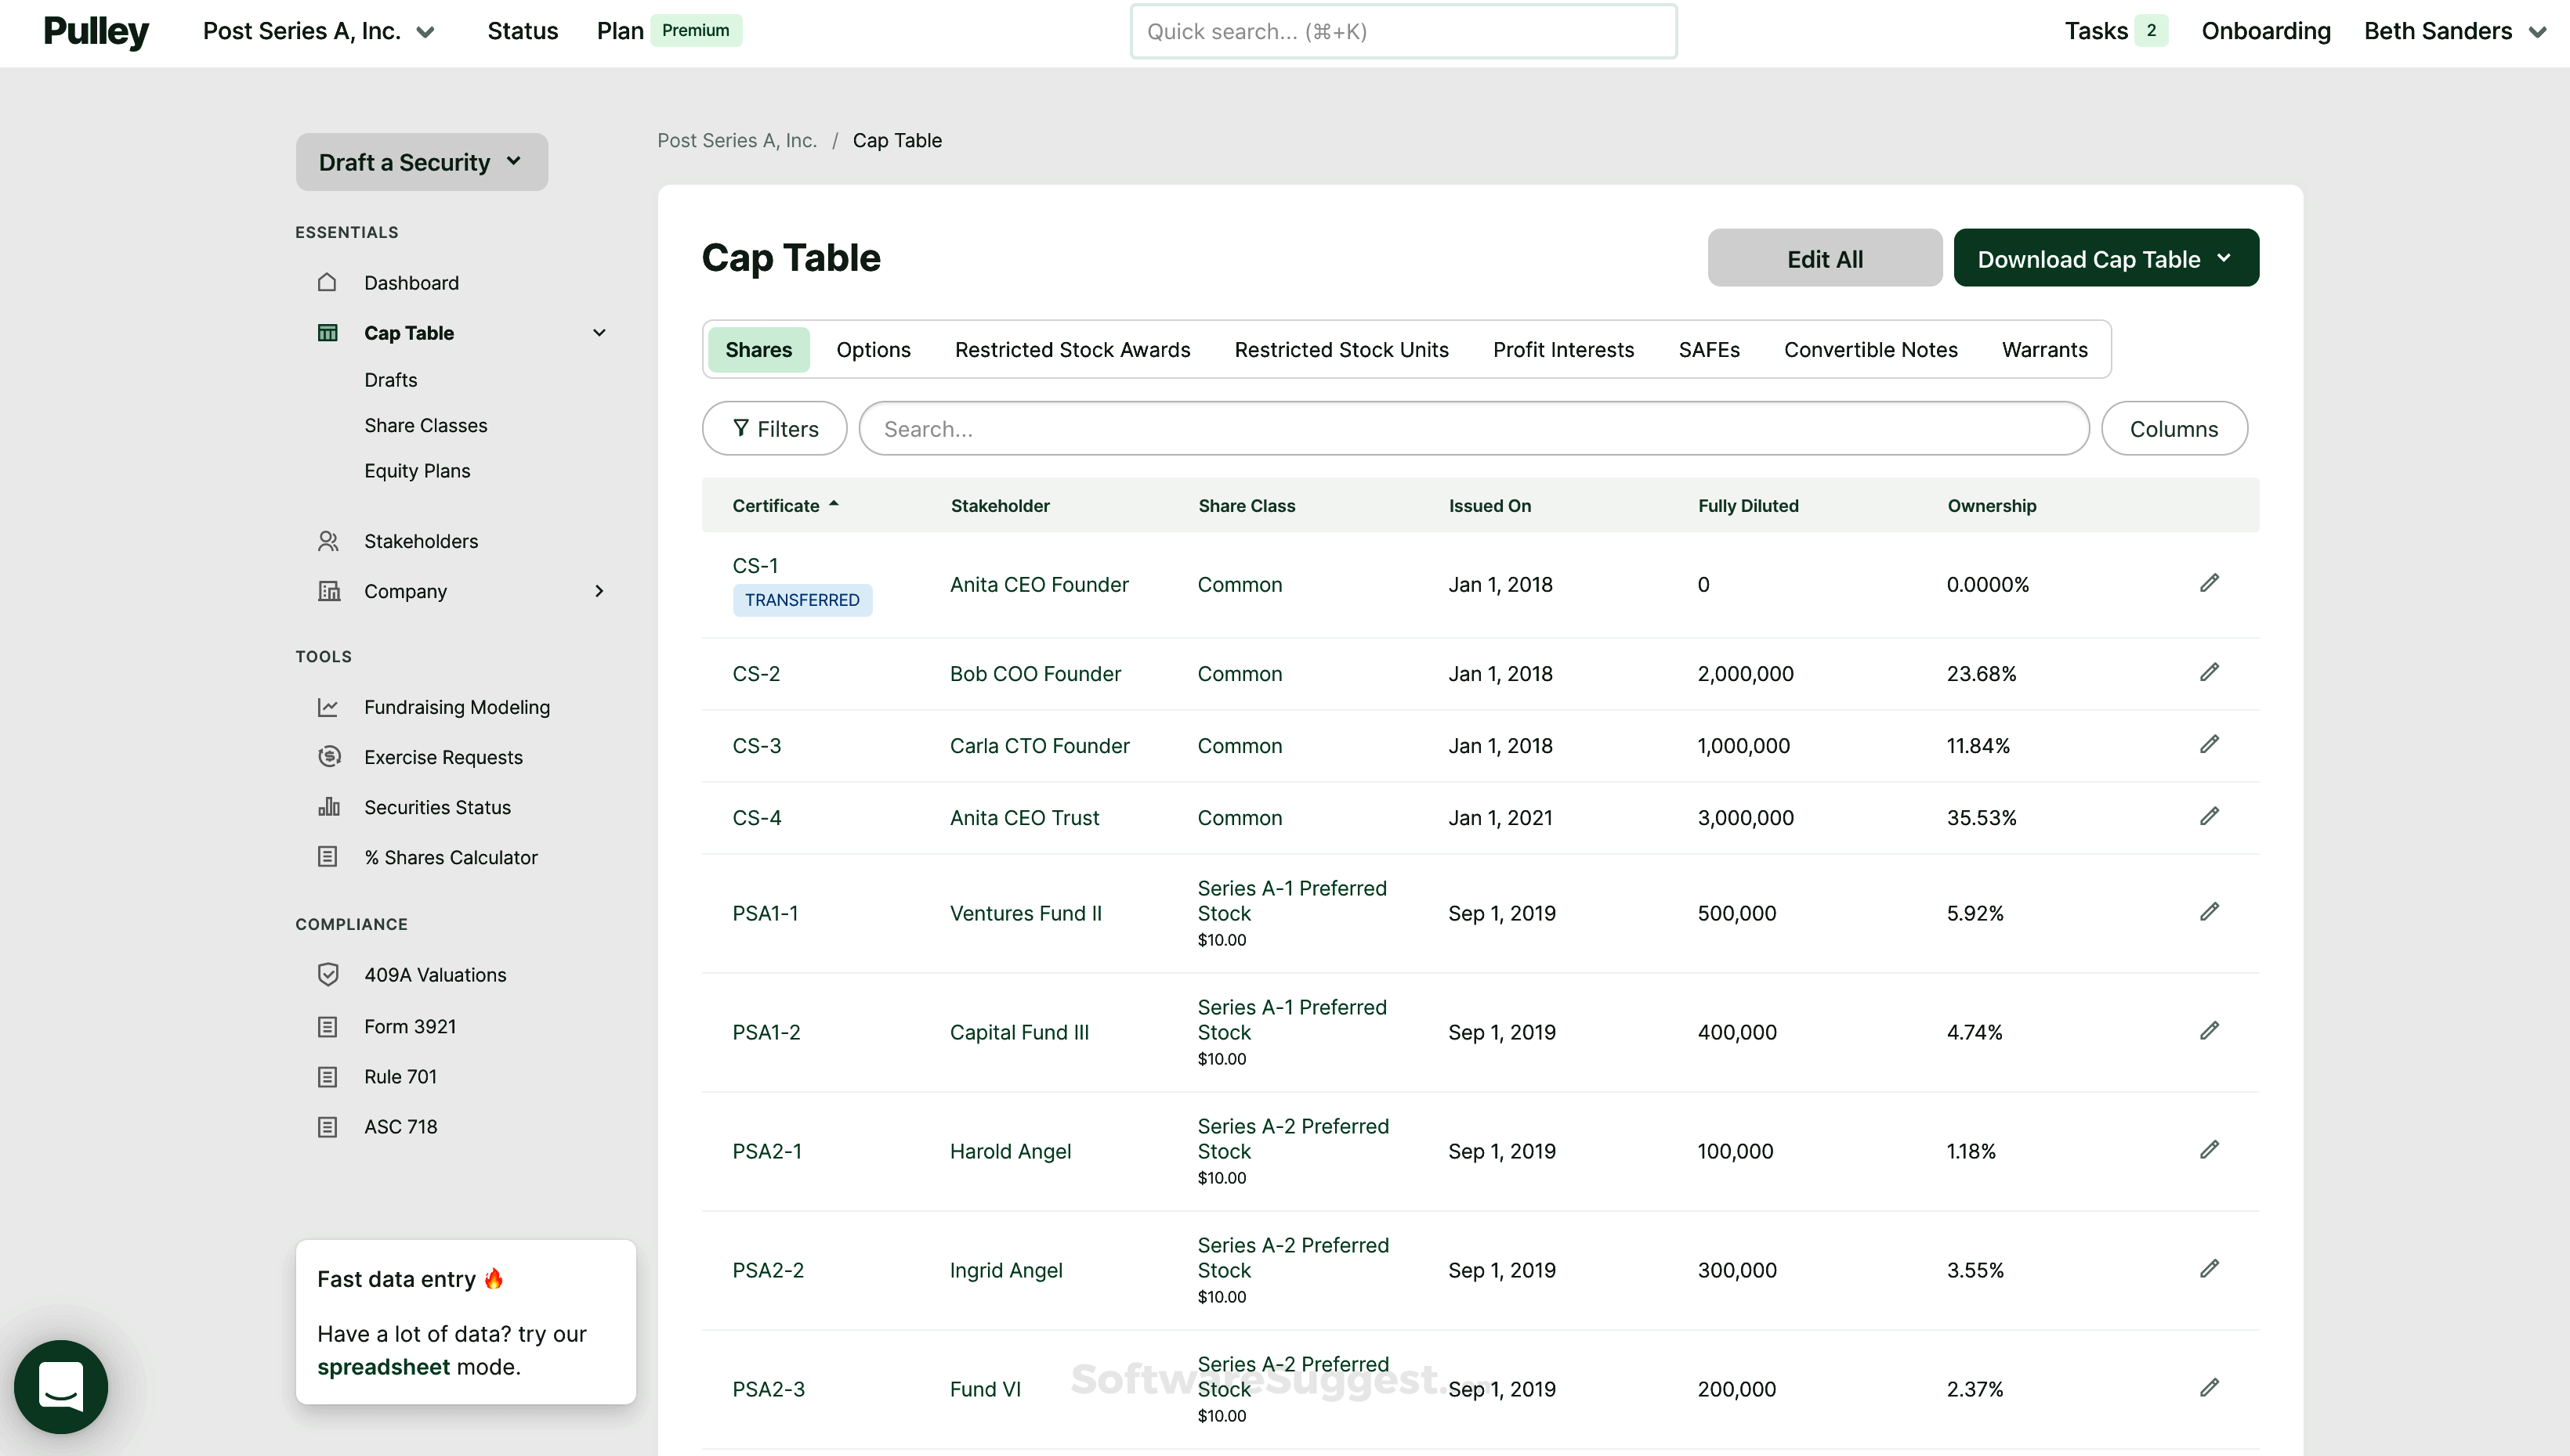The width and height of the screenshot is (2570, 1456).
Task: Open Securities Status from Tools
Action: coord(437,807)
